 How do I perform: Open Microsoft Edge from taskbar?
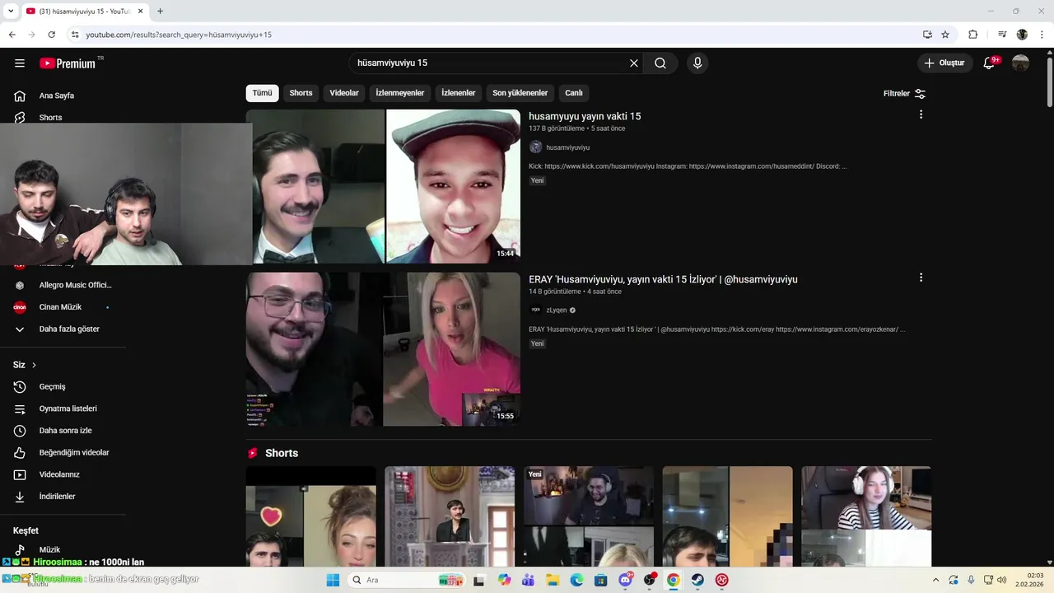click(x=577, y=580)
